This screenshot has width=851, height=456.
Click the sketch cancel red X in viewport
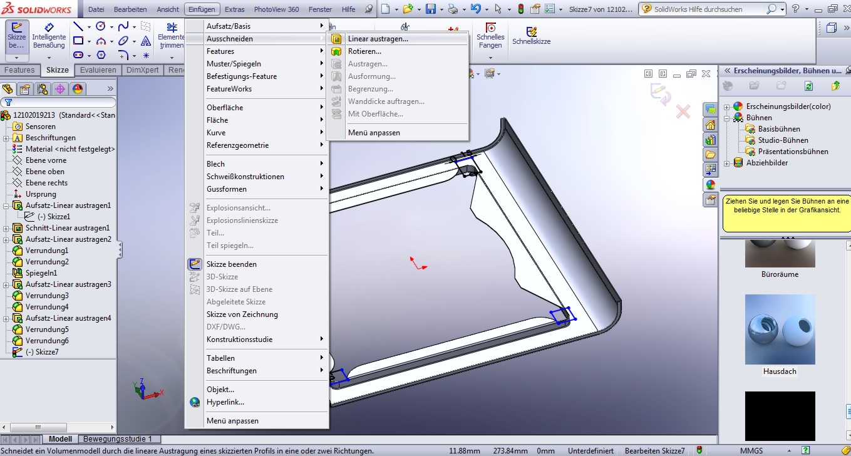point(683,111)
